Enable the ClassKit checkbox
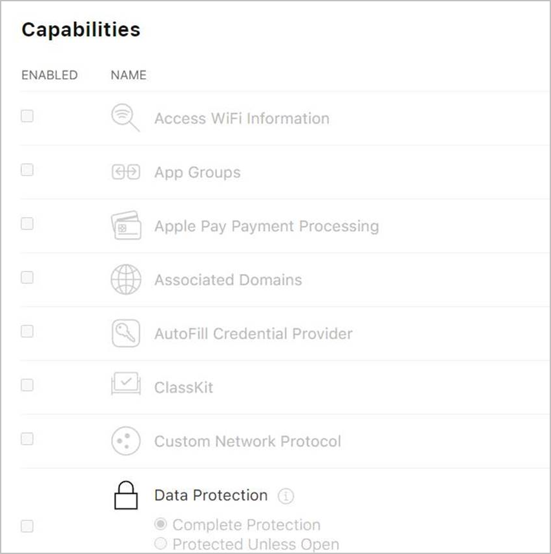The width and height of the screenshot is (551, 554). 27,385
